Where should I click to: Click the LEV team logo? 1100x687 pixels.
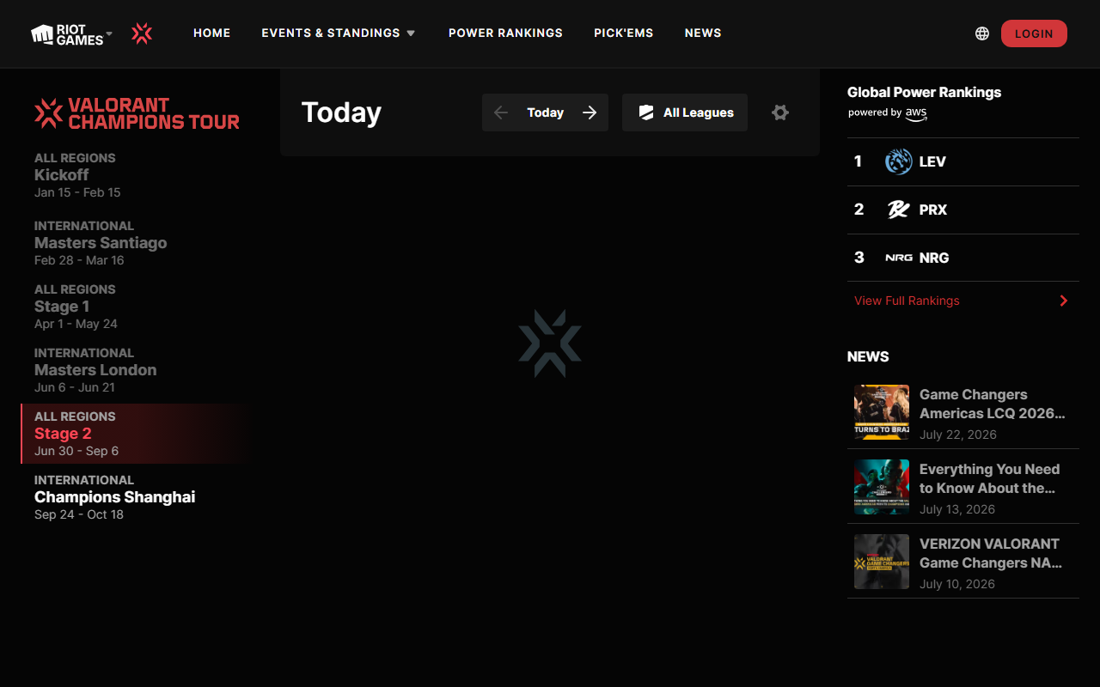899,161
